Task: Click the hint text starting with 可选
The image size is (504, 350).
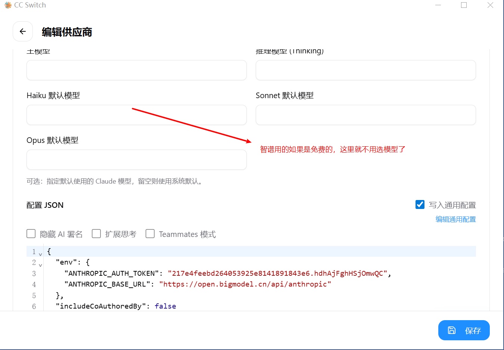Action: click(115, 181)
